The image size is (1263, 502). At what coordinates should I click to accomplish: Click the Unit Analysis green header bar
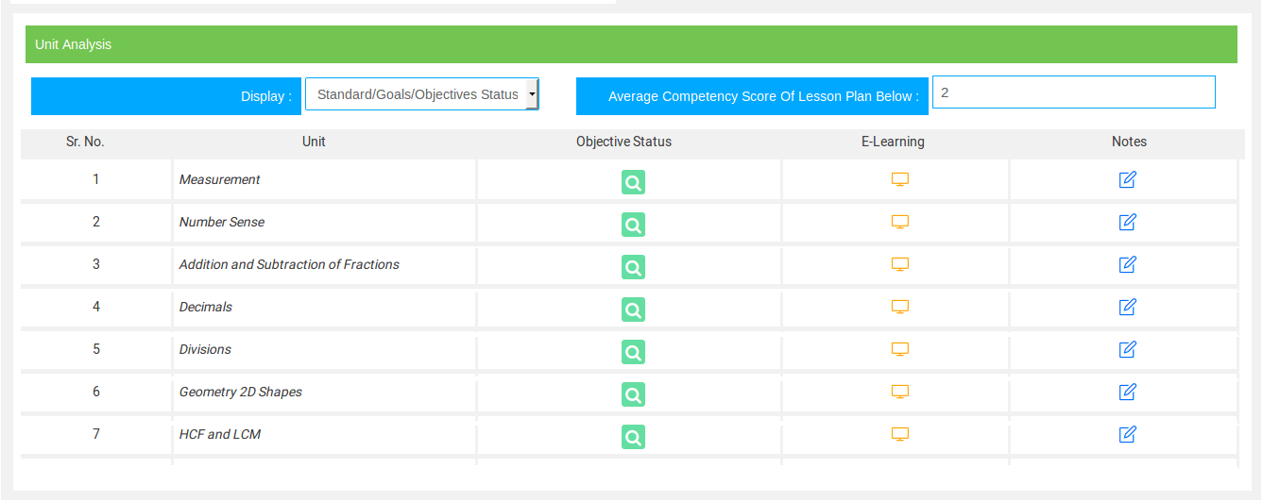tap(631, 44)
